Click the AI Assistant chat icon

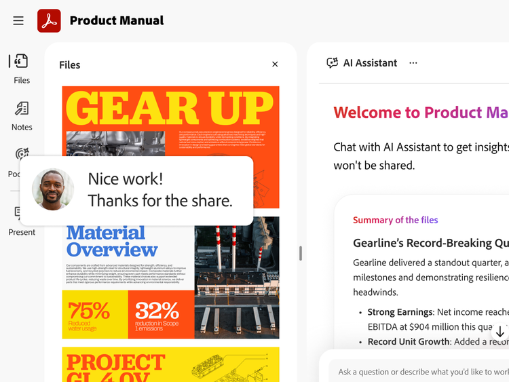333,62
